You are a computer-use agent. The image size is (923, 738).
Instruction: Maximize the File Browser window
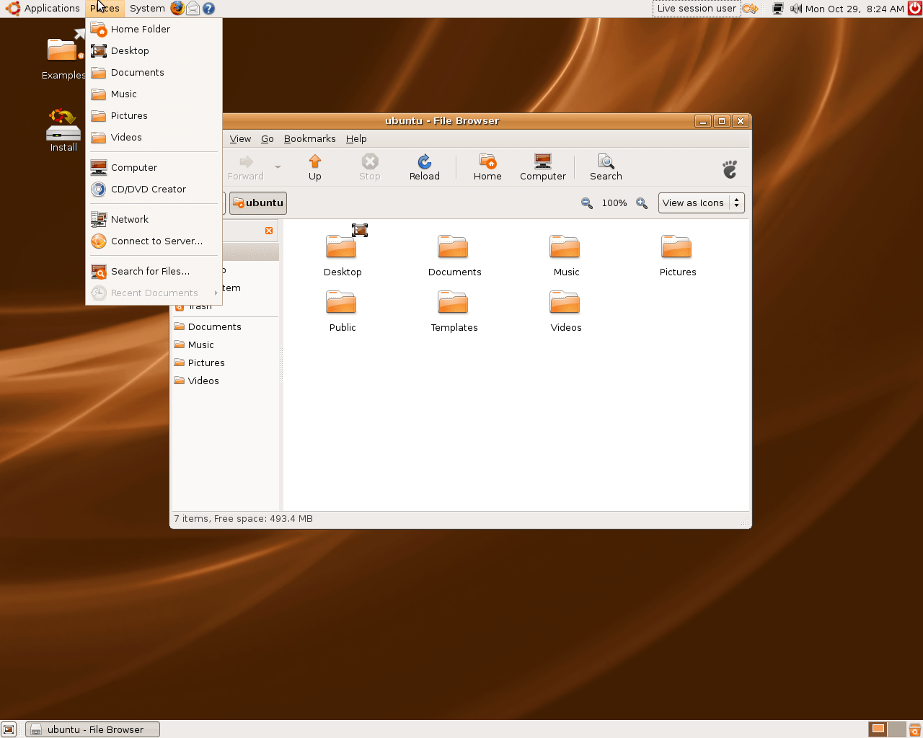tap(721, 121)
